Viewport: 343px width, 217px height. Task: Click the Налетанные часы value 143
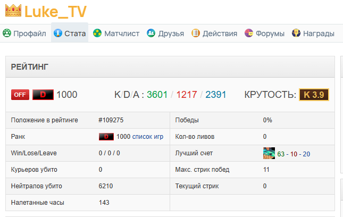104,202
